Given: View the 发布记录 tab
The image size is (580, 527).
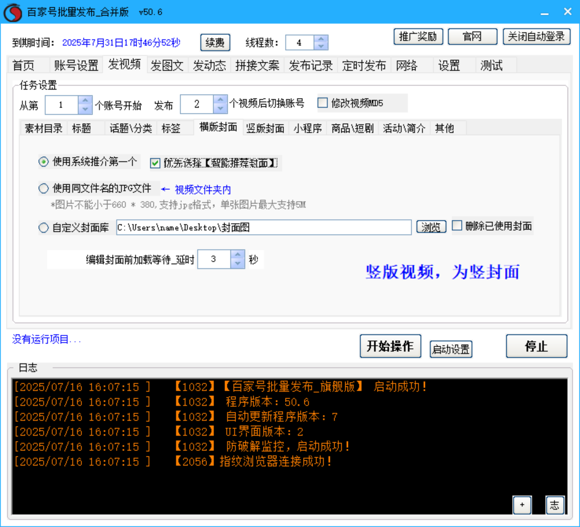Looking at the screenshot, I should pos(311,66).
